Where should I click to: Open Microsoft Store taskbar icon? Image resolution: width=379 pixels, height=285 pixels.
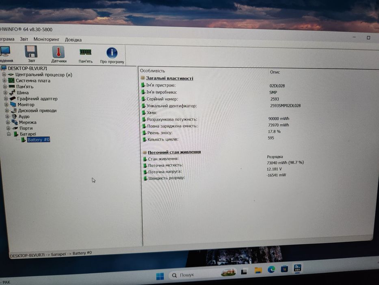(284, 269)
